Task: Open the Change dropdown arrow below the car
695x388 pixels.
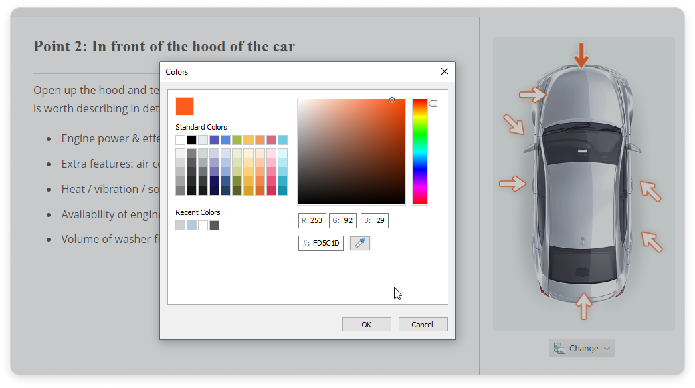Action: [x=607, y=348]
